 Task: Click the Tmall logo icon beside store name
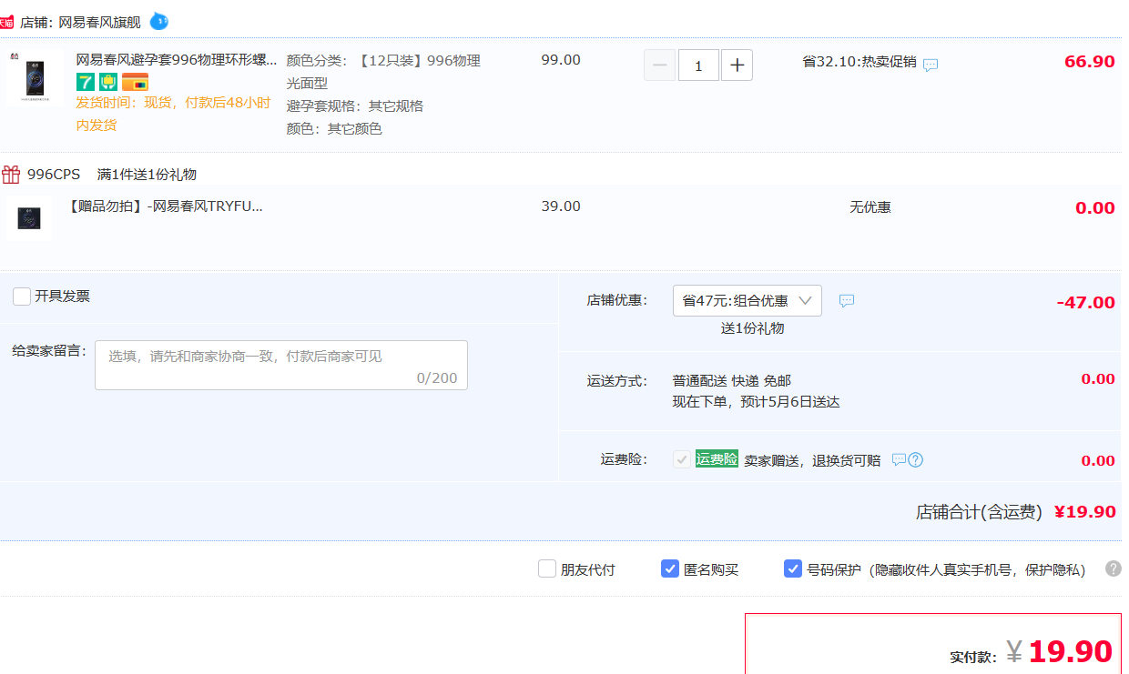[7, 22]
